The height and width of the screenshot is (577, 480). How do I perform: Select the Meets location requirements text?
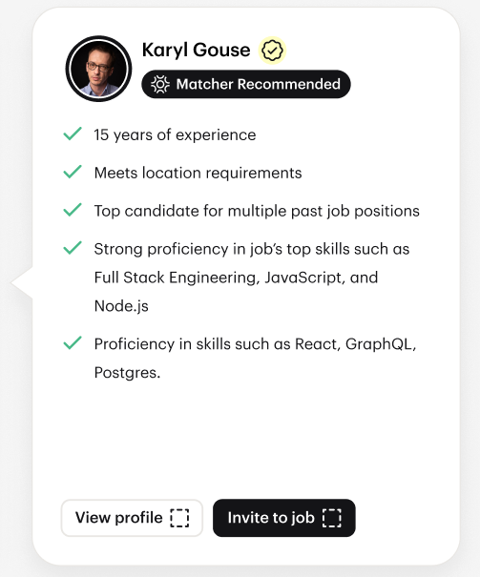198,173
